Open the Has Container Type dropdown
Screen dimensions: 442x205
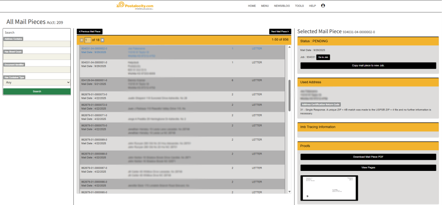37,82
